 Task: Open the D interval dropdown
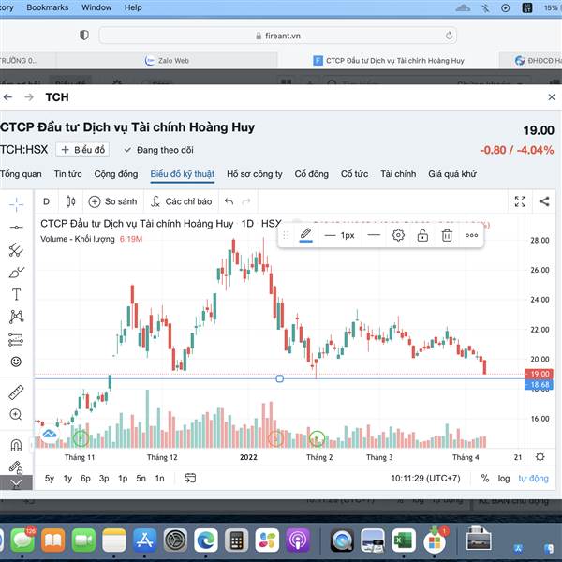(x=46, y=201)
